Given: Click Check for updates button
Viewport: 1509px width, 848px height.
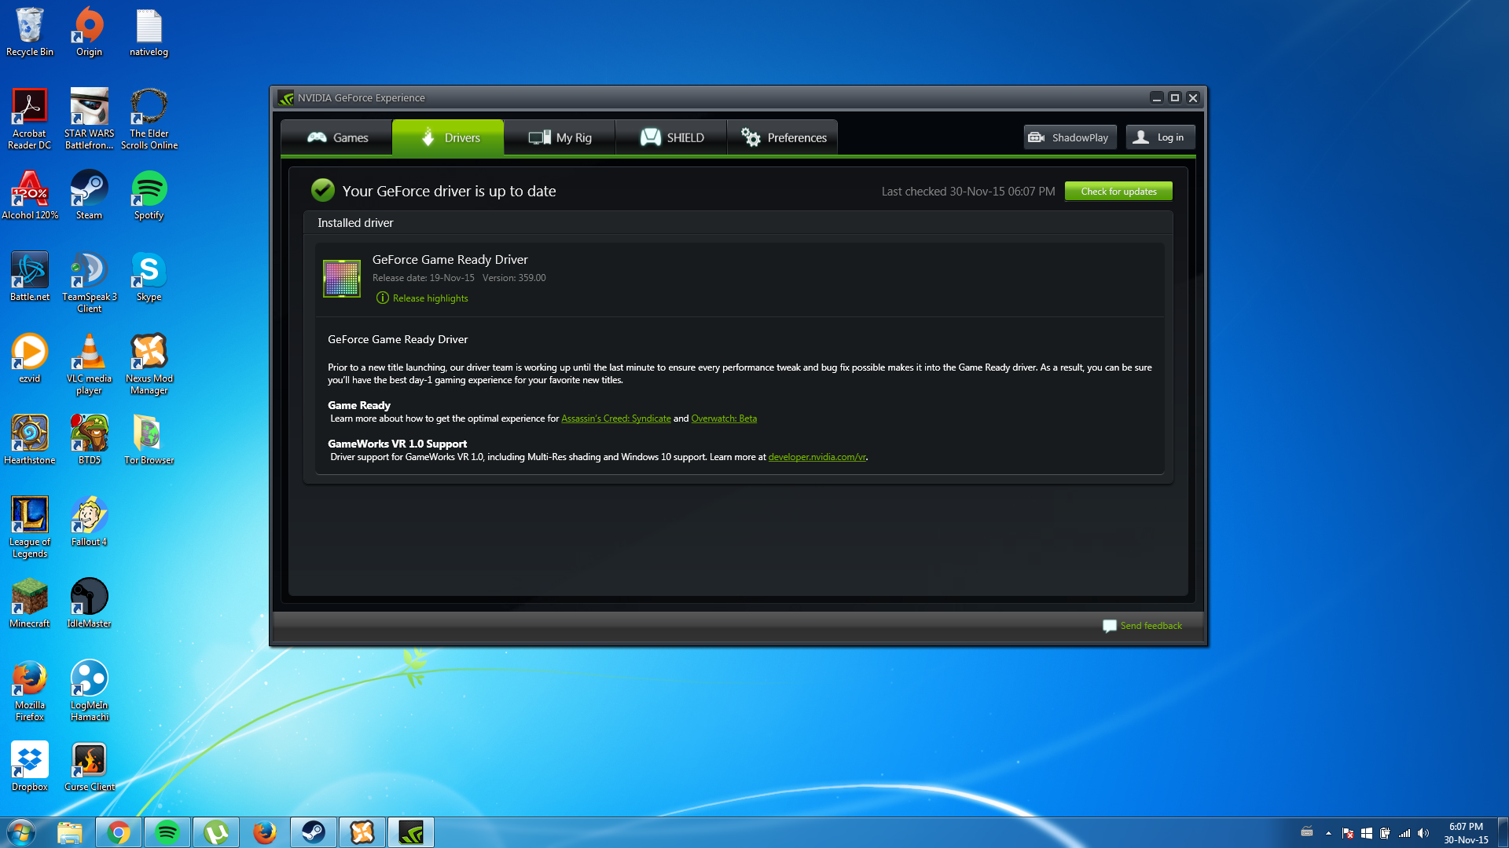Looking at the screenshot, I should point(1118,192).
